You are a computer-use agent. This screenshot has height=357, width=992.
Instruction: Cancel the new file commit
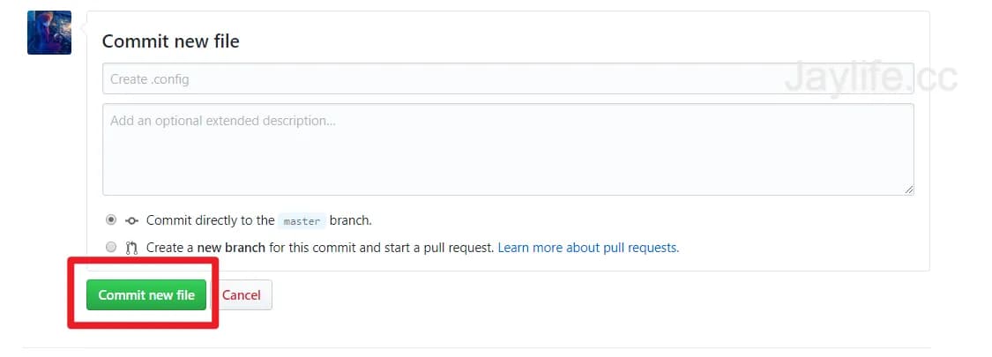pos(241,295)
